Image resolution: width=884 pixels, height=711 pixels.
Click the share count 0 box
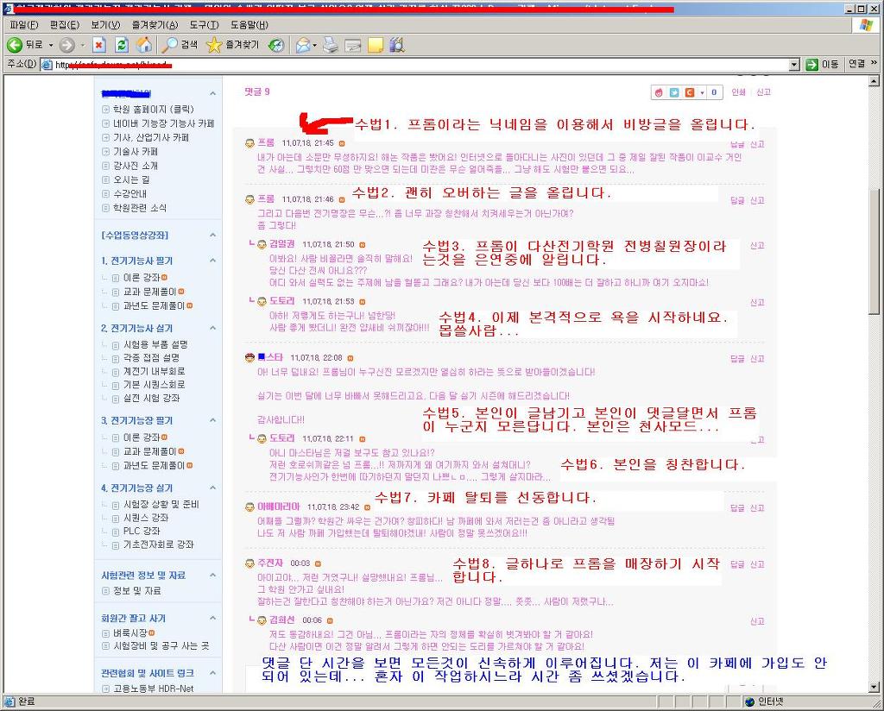[714, 92]
